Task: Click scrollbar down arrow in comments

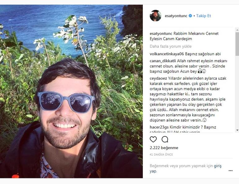Action: pyautogui.click(x=237, y=130)
